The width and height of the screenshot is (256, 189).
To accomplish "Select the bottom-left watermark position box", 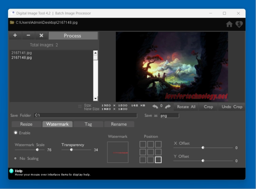I will (x=143, y=160).
